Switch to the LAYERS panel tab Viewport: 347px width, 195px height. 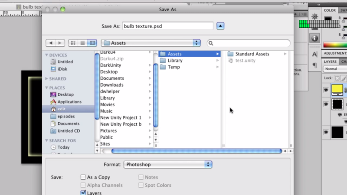330,62
